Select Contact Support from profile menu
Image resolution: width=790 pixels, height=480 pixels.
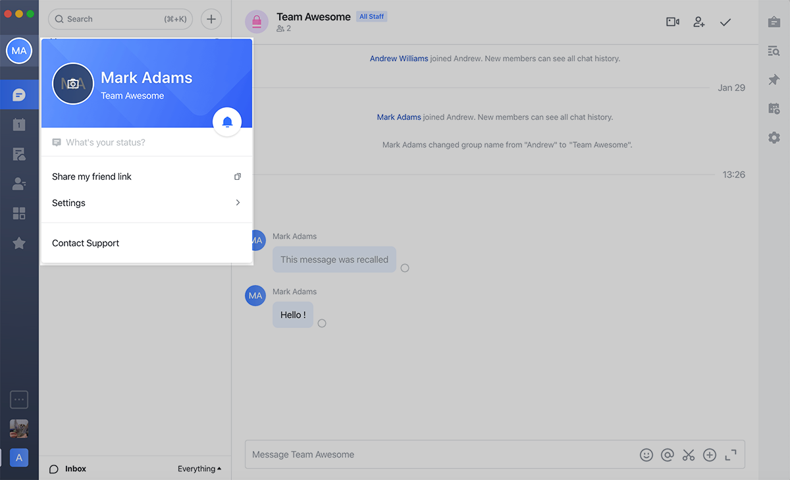tap(86, 243)
